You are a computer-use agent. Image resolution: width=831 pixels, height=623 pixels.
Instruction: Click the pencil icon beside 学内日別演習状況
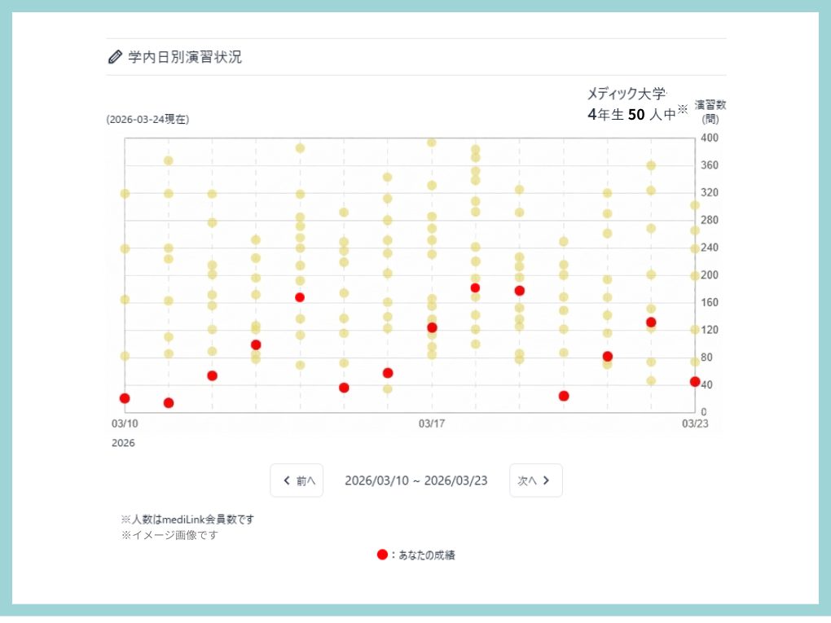tap(114, 57)
